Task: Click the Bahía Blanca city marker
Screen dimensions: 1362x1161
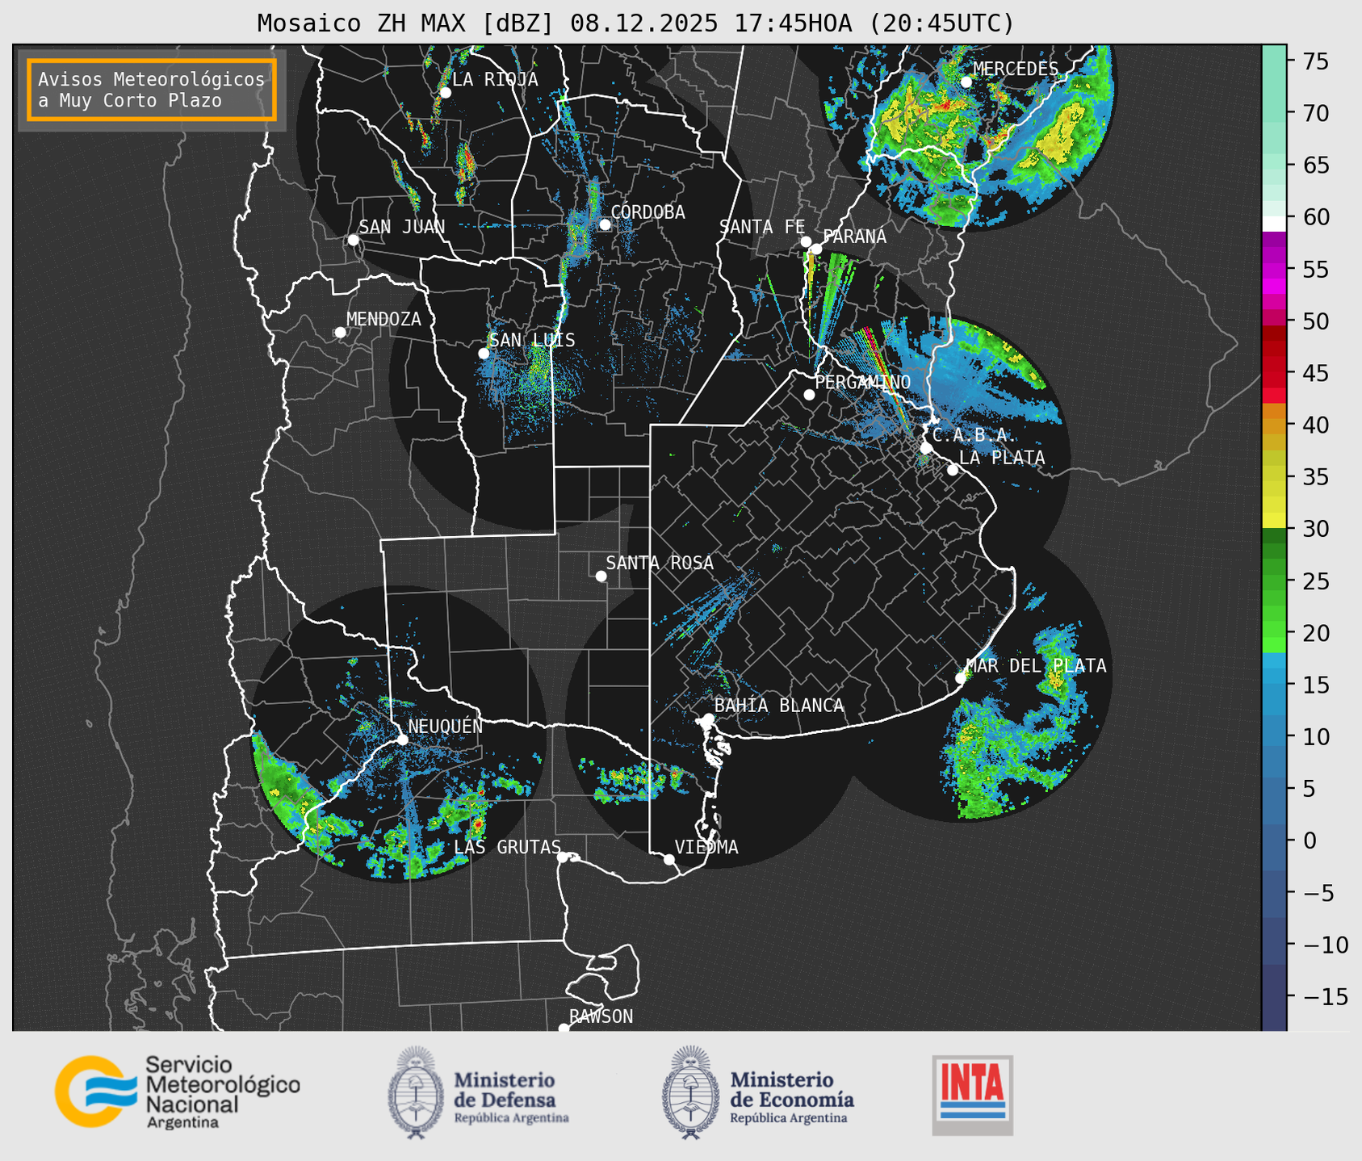Action: coord(708,719)
